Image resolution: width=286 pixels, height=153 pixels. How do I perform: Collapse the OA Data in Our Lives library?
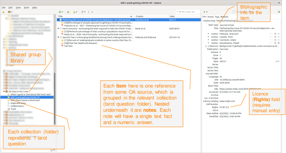pos(4,91)
